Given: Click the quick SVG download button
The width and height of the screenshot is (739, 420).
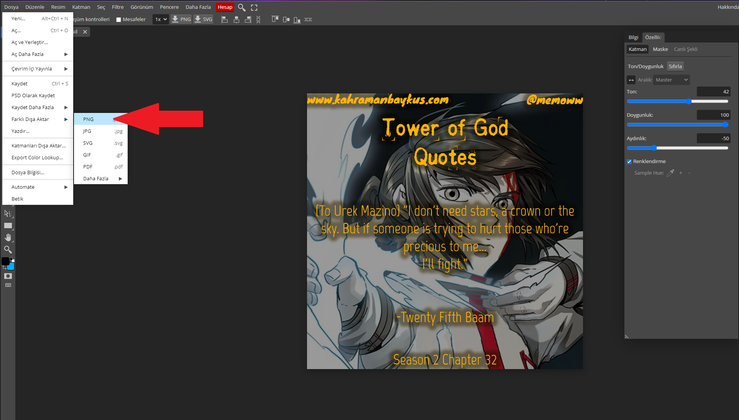Looking at the screenshot, I should (204, 19).
